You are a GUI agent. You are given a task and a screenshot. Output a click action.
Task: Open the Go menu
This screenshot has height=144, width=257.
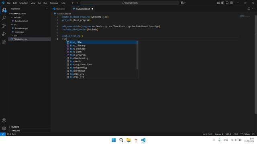click(x=39, y=3)
